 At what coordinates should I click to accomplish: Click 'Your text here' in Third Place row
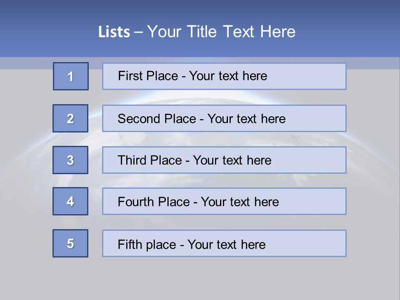coord(232,160)
